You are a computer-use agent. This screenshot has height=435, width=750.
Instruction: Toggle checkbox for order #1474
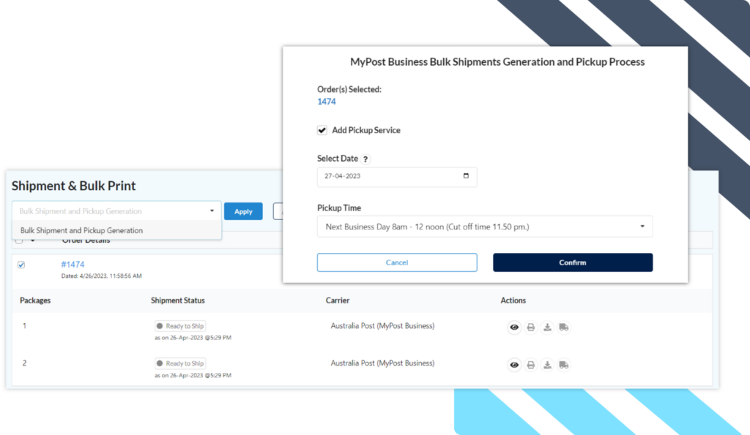(21, 265)
